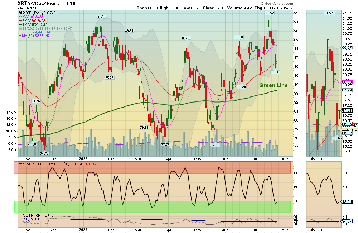Click the green up-triangle change indicator
358x233 pixels.
291,8
